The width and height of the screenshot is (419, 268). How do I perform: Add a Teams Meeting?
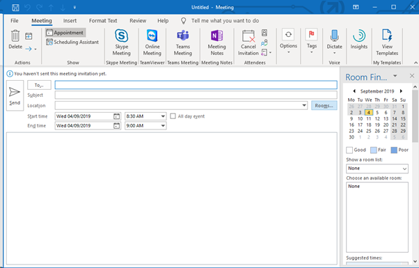[x=183, y=42]
